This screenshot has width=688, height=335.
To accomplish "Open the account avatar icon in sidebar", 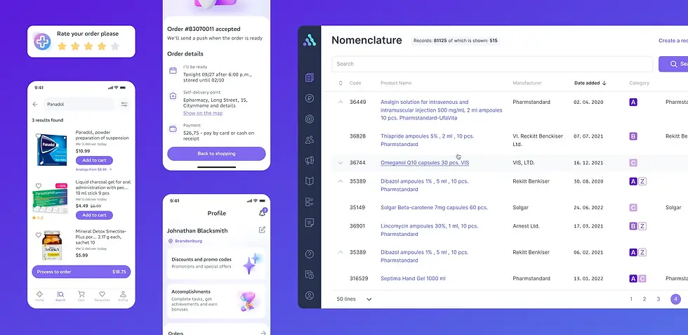I will pyautogui.click(x=310, y=296).
